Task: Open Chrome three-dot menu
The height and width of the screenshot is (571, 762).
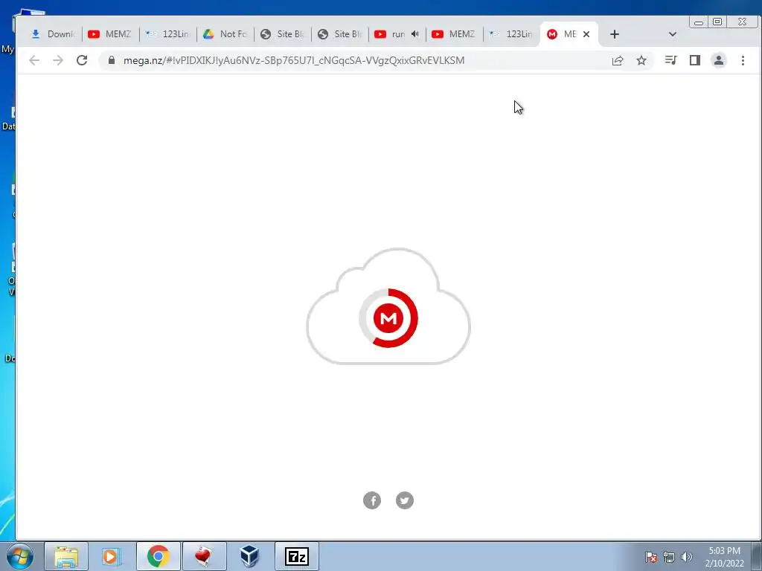Action: click(x=743, y=60)
